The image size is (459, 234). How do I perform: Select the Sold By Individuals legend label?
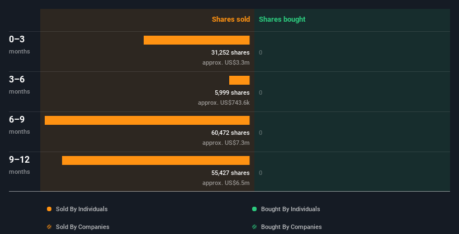click(82, 209)
